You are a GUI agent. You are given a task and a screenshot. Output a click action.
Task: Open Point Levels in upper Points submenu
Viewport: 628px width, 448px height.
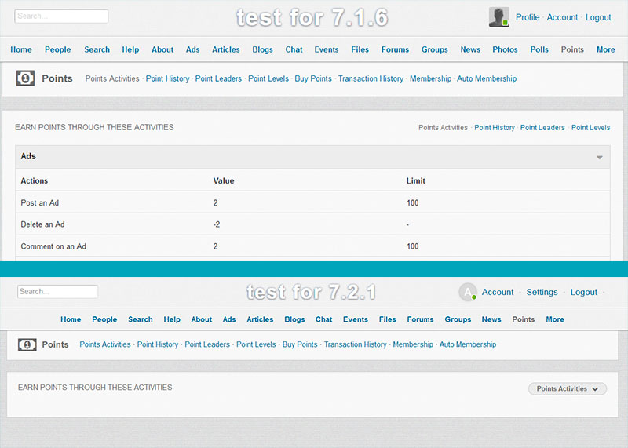tap(268, 78)
